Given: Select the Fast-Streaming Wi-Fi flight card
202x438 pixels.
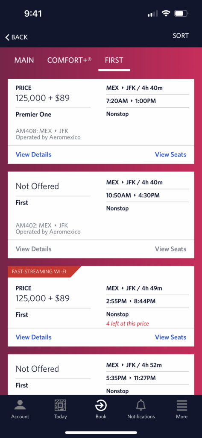Looking at the screenshot, I should 101,306.
